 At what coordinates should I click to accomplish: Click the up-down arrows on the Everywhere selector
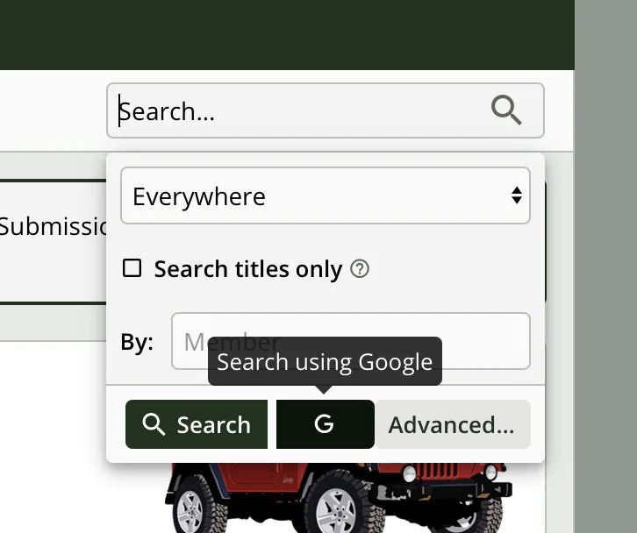[x=517, y=195]
